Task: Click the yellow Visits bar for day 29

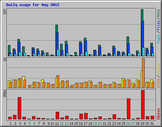Action: coord(141,79)
